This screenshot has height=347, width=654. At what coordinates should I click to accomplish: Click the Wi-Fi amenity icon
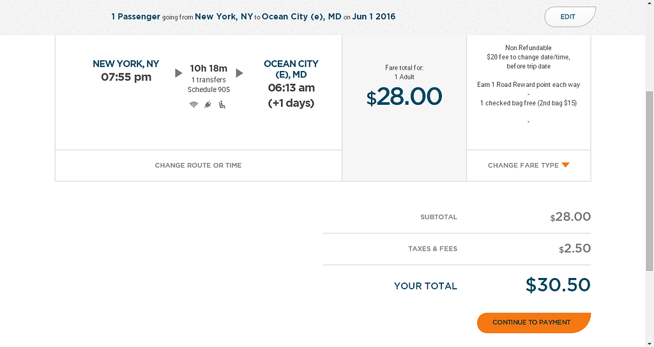194,105
